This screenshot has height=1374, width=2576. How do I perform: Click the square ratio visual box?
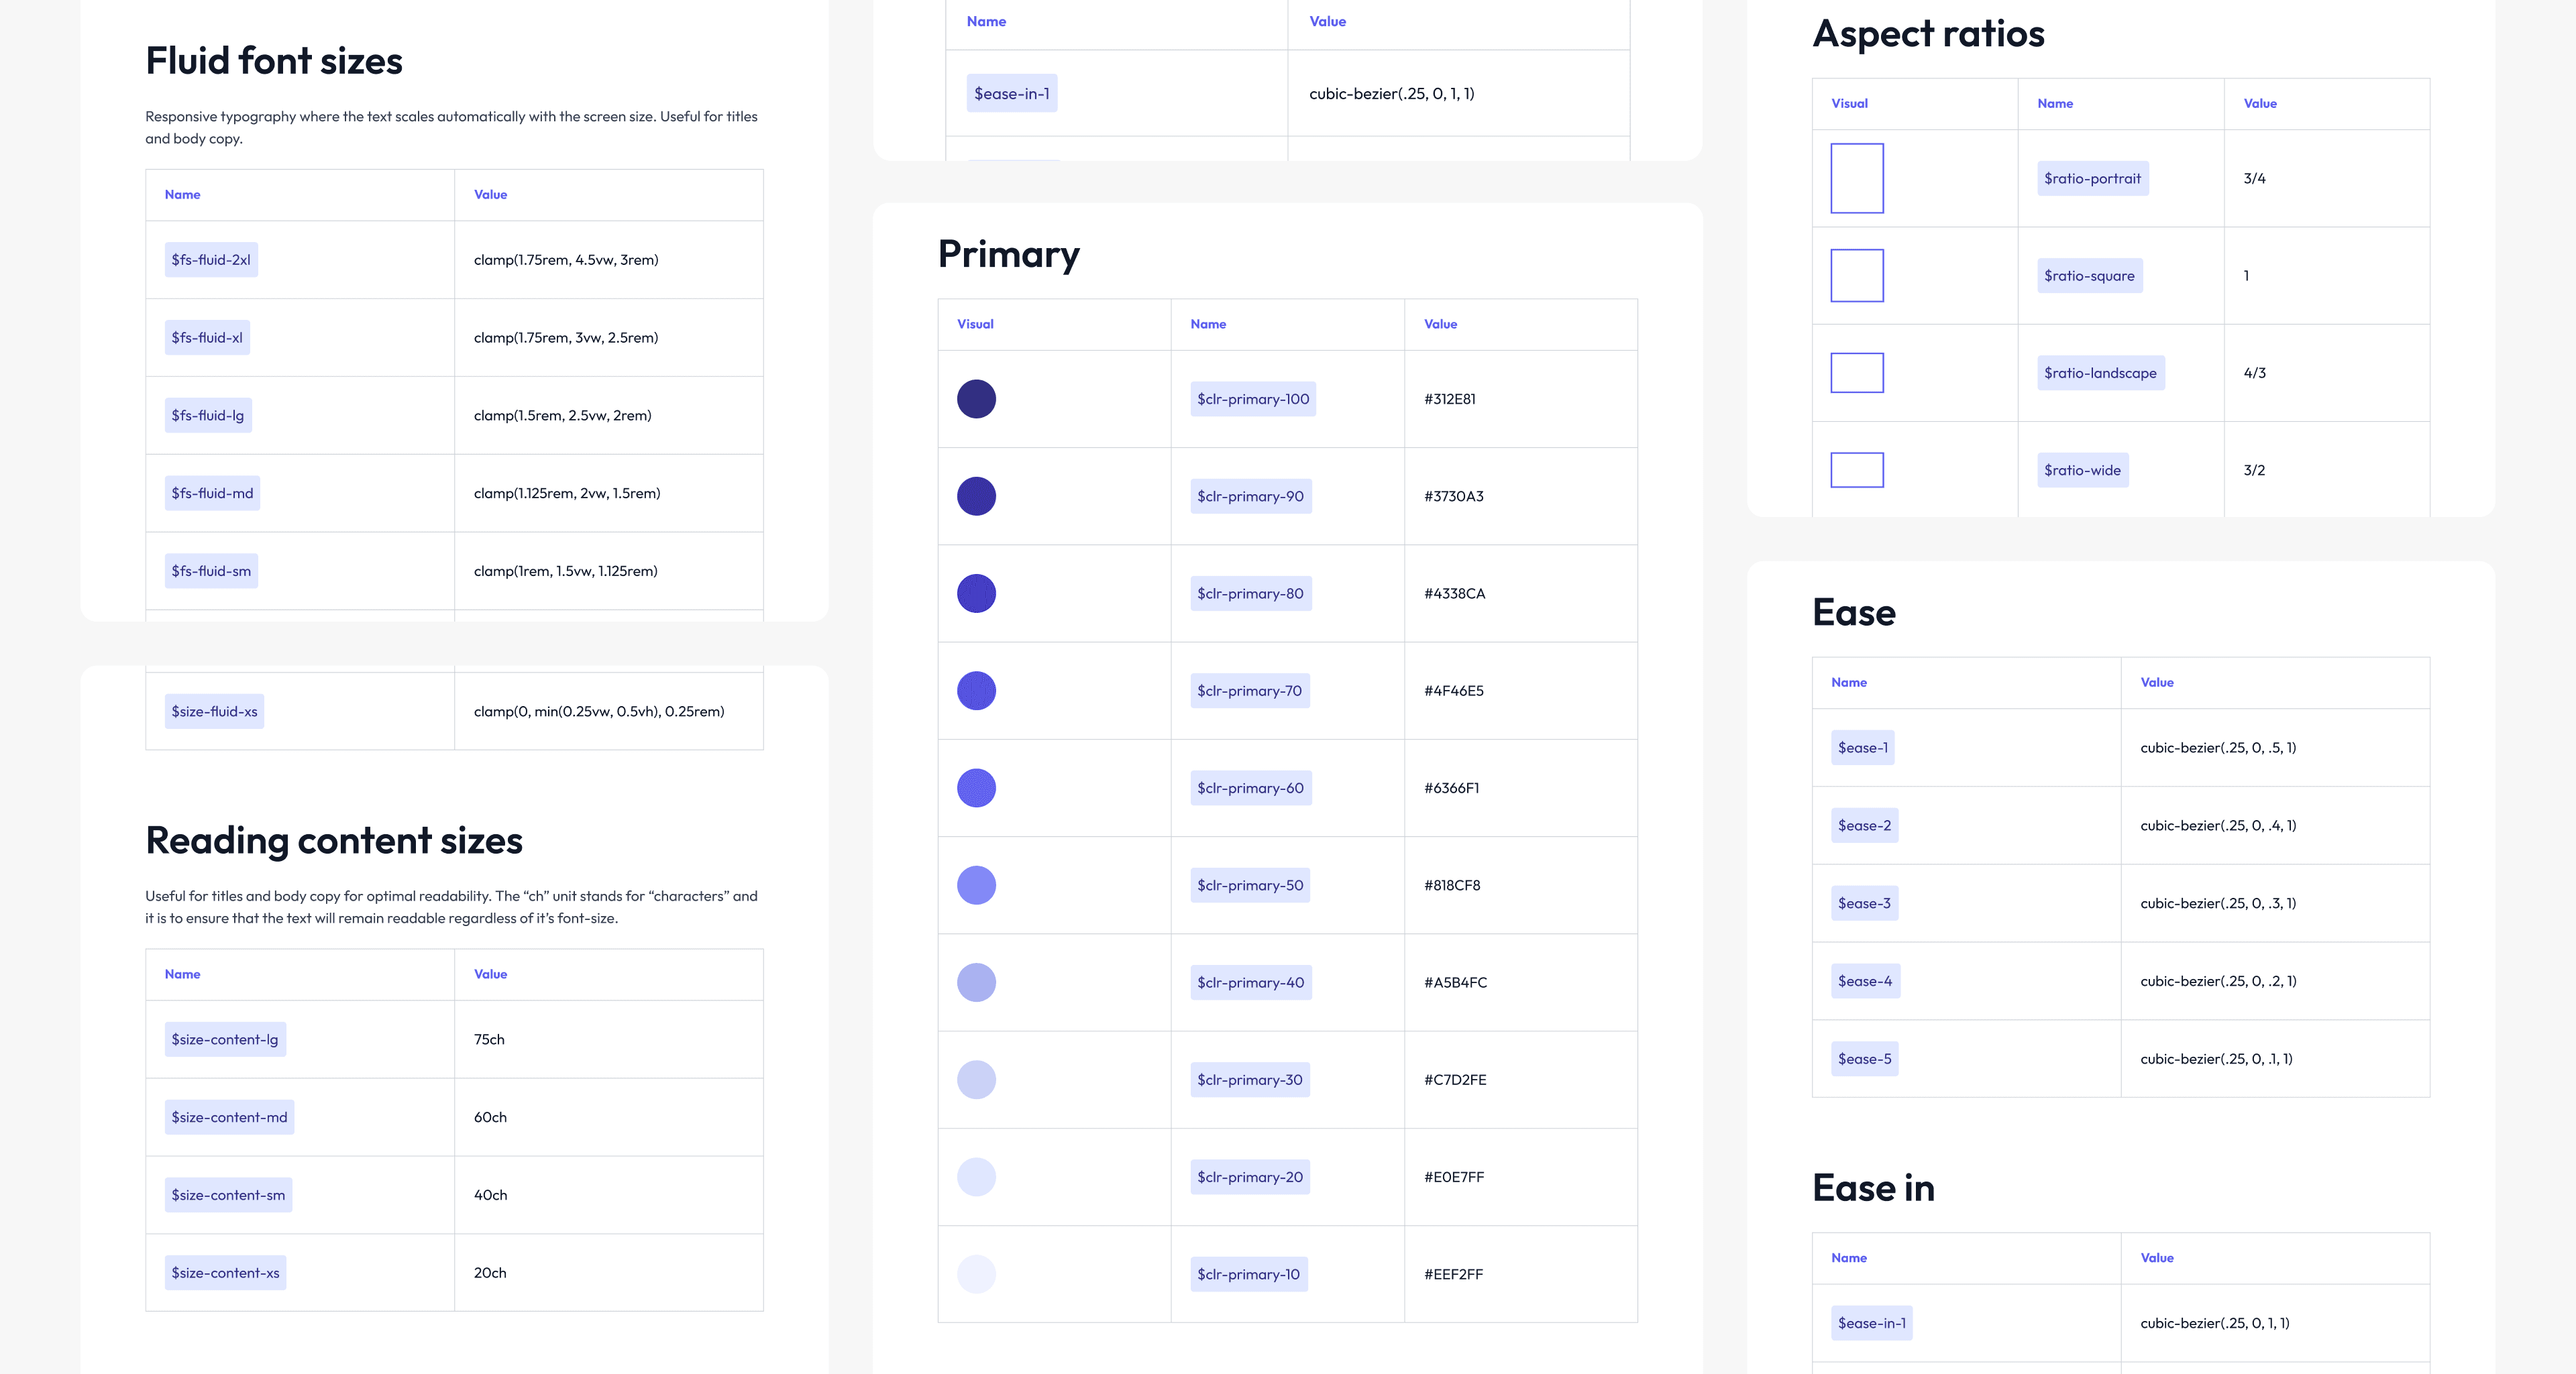(1856, 276)
